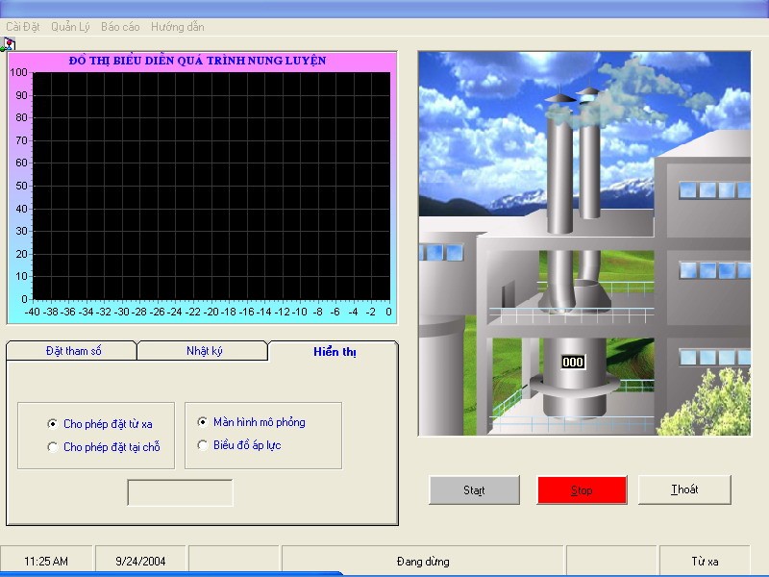
Task: Switch to the Đặt tham số tab
Action: coord(71,351)
